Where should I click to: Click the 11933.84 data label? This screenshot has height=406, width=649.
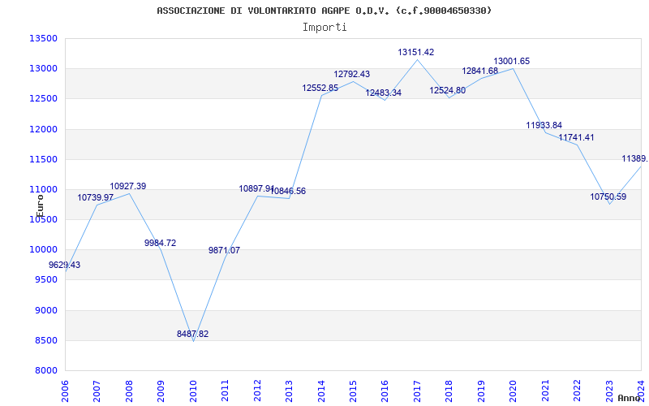click(x=544, y=125)
